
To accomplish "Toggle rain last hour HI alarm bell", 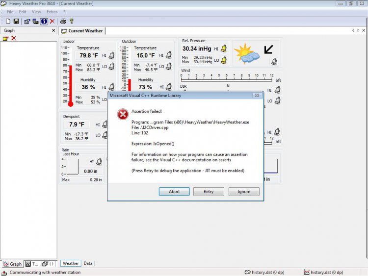I will pos(99,162).
